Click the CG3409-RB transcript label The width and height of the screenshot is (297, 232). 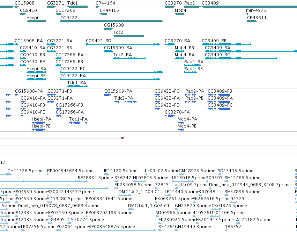(214, 41)
